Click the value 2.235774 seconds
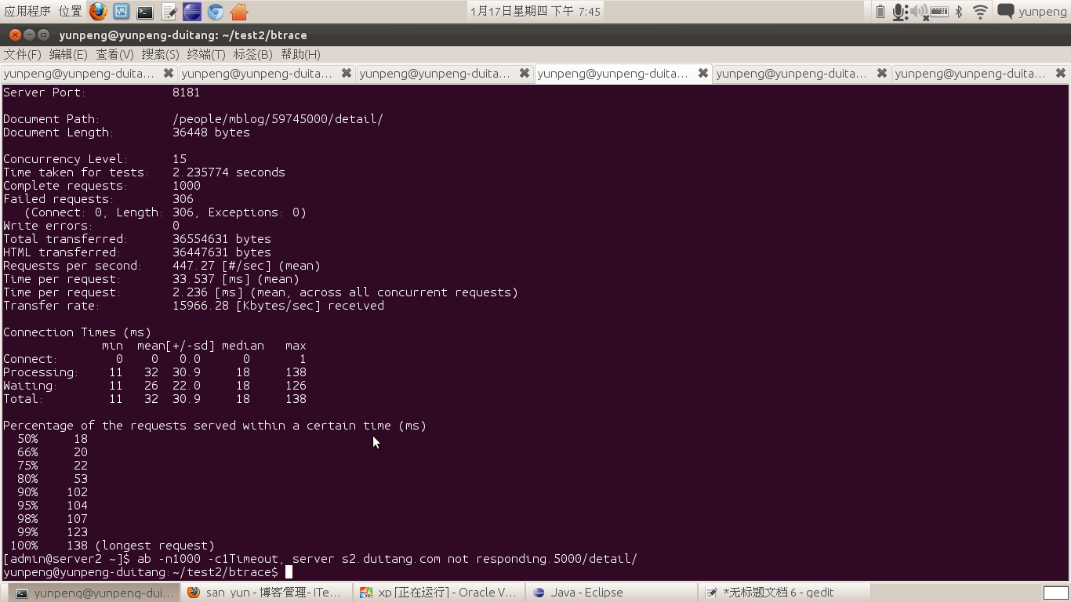 click(229, 172)
